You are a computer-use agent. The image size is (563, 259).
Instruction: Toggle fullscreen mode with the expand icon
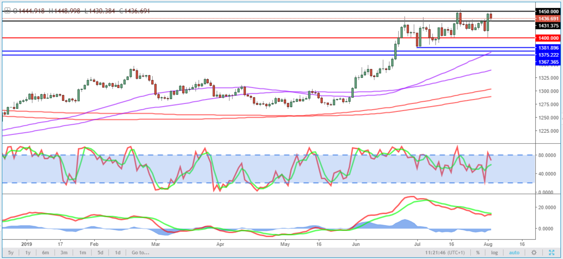pos(552,253)
